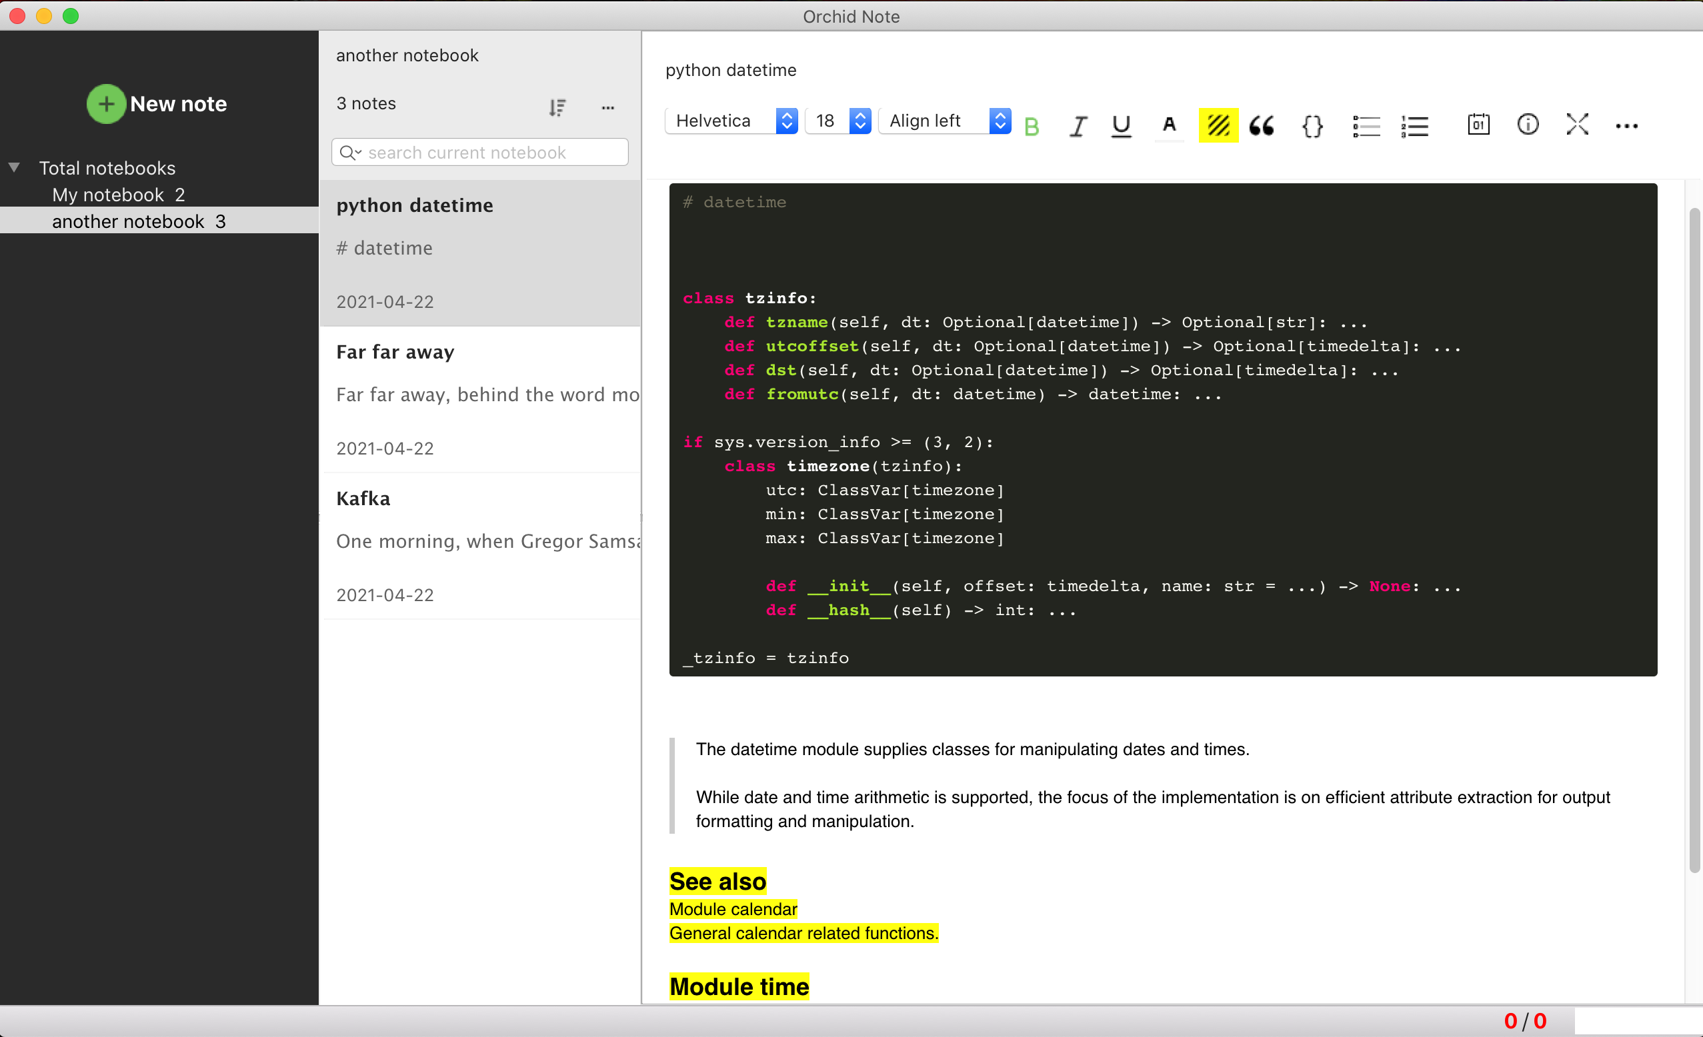This screenshot has width=1703, height=1037.
Task: Click the yellow highlight color button
Action: 1218,126
